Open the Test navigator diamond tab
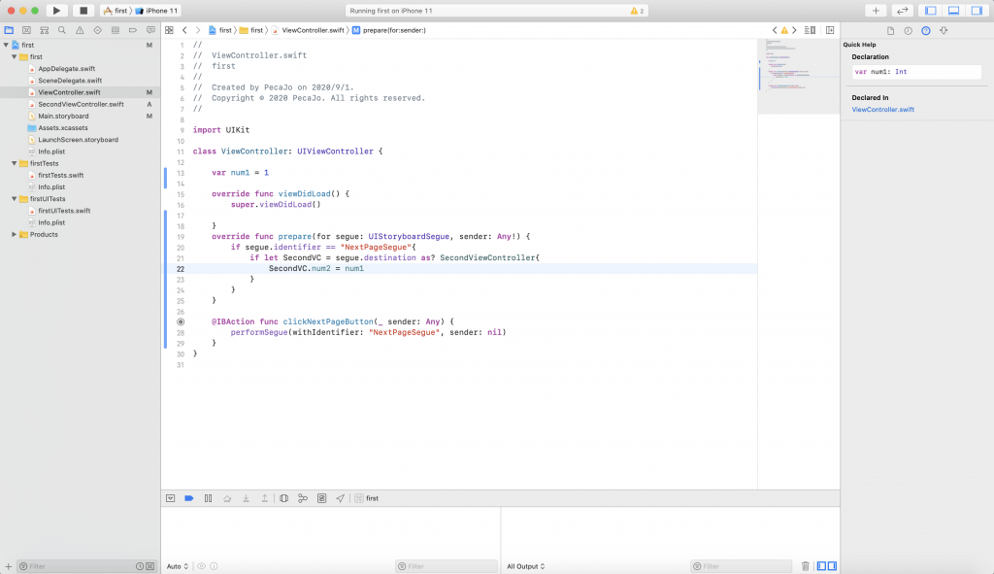The image size is (994, 574). (x=98, y=30)
